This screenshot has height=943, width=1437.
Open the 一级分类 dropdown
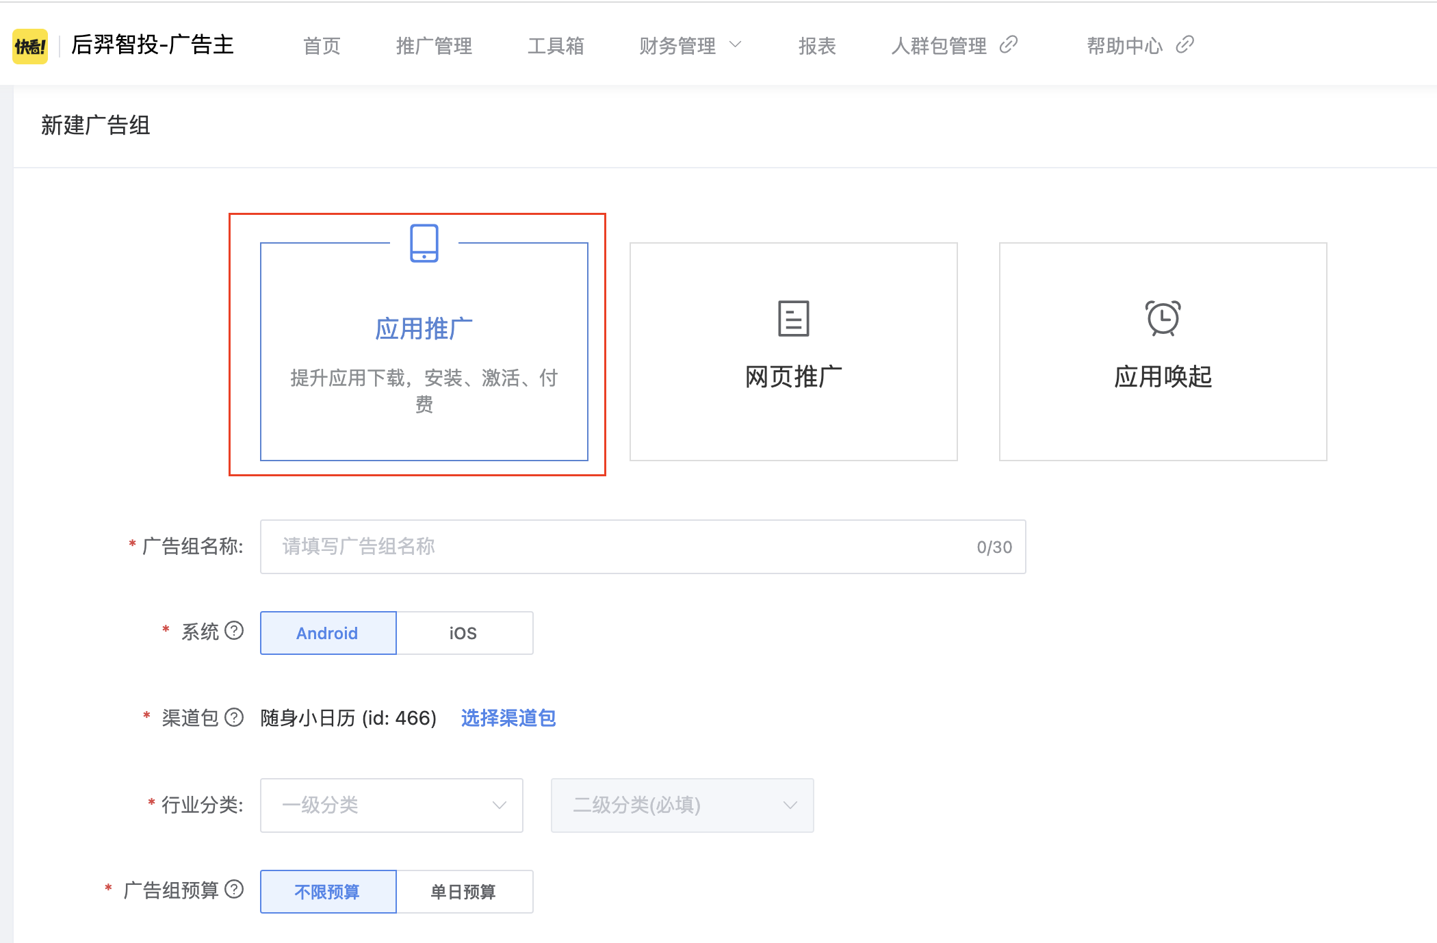click(391, 805)
